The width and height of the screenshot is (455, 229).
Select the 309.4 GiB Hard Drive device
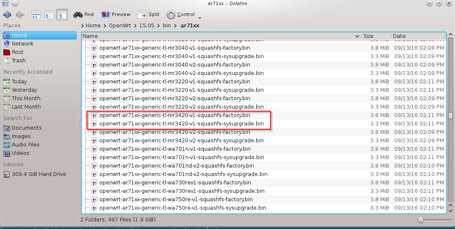(x=39, y=174)
